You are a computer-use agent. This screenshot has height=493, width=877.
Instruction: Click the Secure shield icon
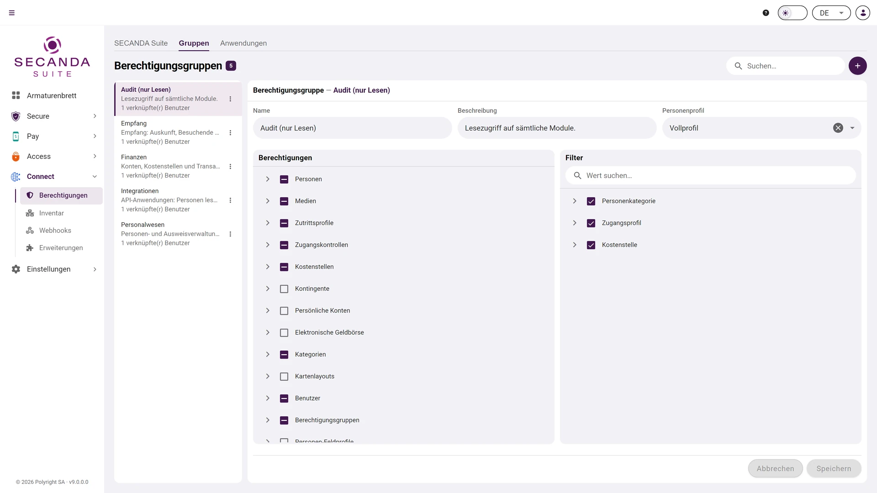[16, 116]
